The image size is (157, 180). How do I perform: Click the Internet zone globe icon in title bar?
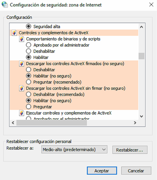point(5,5)
